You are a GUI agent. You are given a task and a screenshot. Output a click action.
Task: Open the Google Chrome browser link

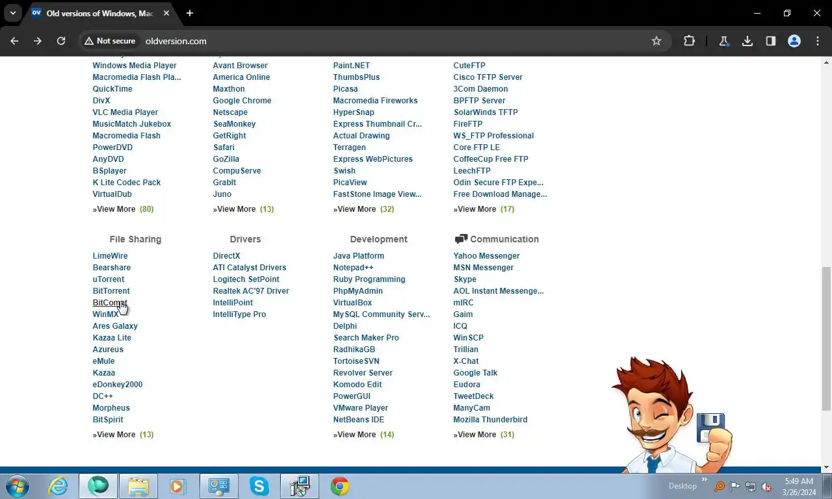(x=242, y=101)
